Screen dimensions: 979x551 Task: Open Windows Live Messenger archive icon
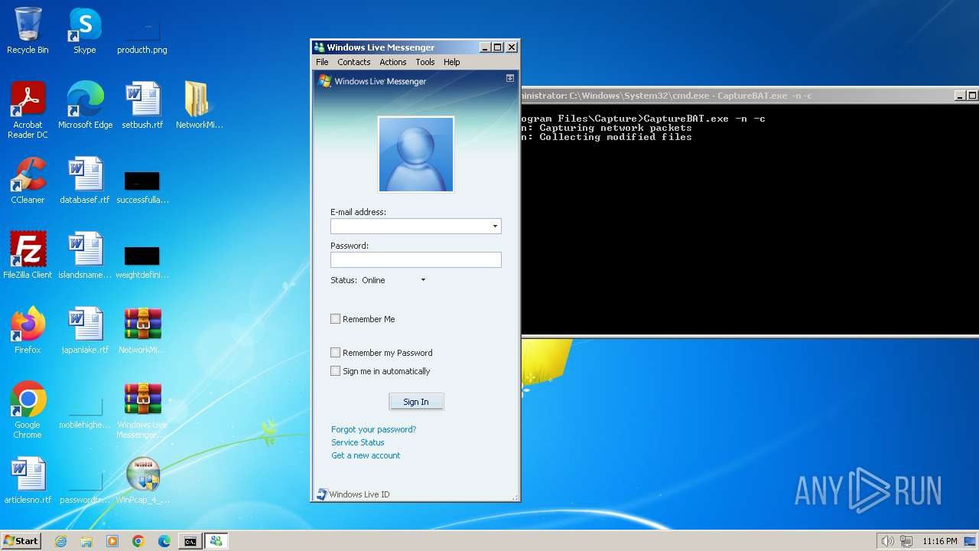click(142, 410)
